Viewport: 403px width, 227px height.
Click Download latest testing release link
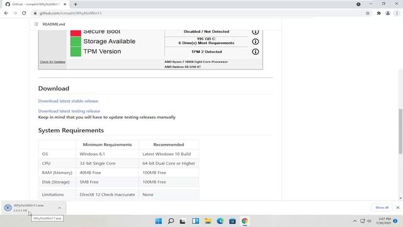pyautogui.click(x=69, y=111)
